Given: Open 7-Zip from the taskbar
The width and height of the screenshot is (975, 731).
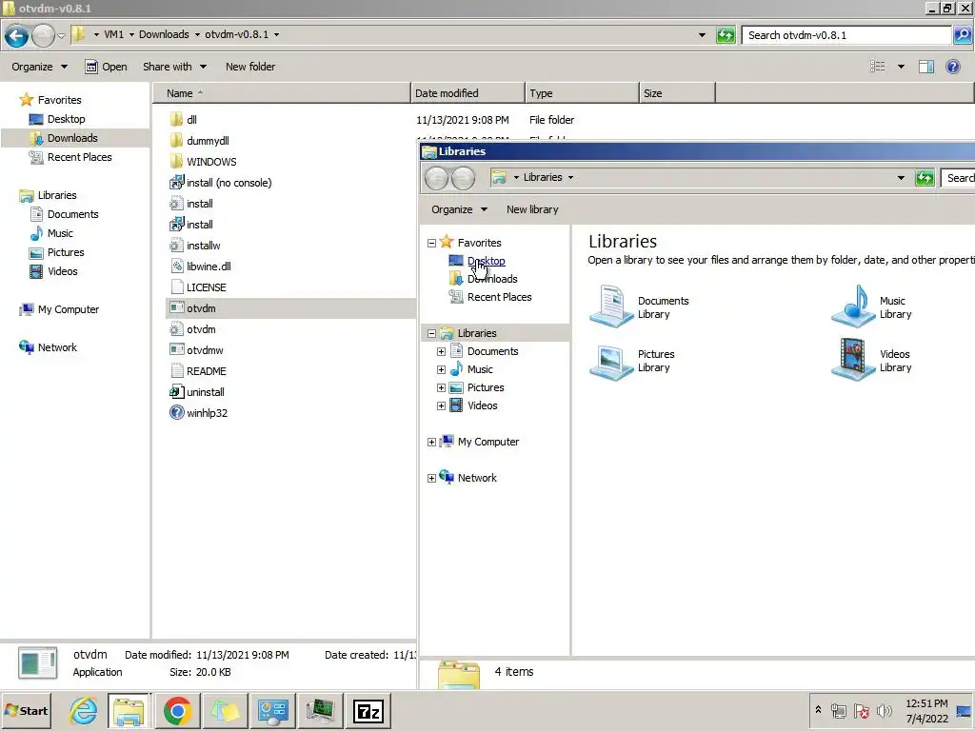Looking at the screenshot, I should pos(368,711).
